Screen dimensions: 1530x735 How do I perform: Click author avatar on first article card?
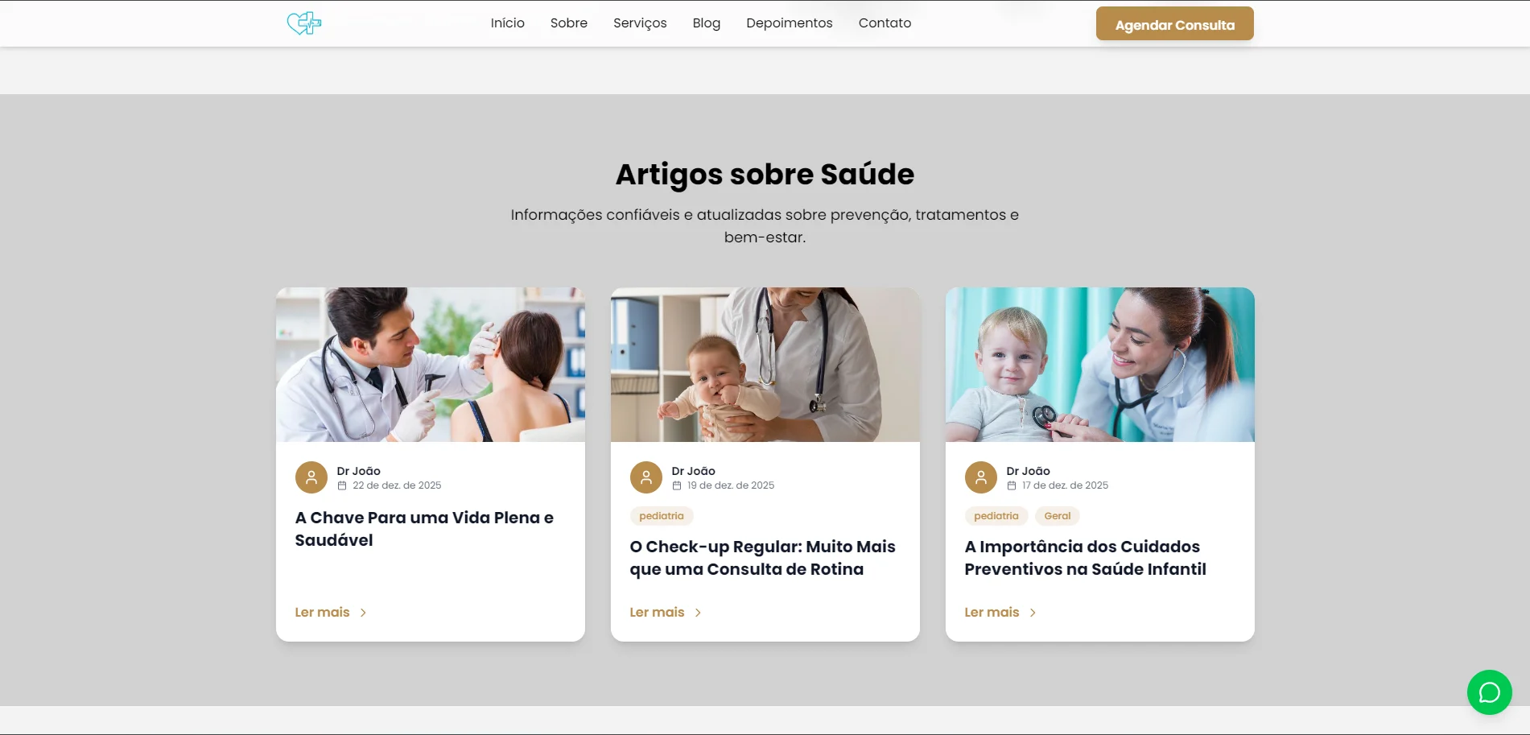[311, 477]
